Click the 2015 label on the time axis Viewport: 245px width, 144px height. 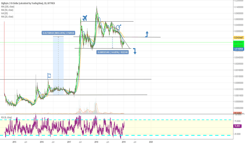pos(14,142)
